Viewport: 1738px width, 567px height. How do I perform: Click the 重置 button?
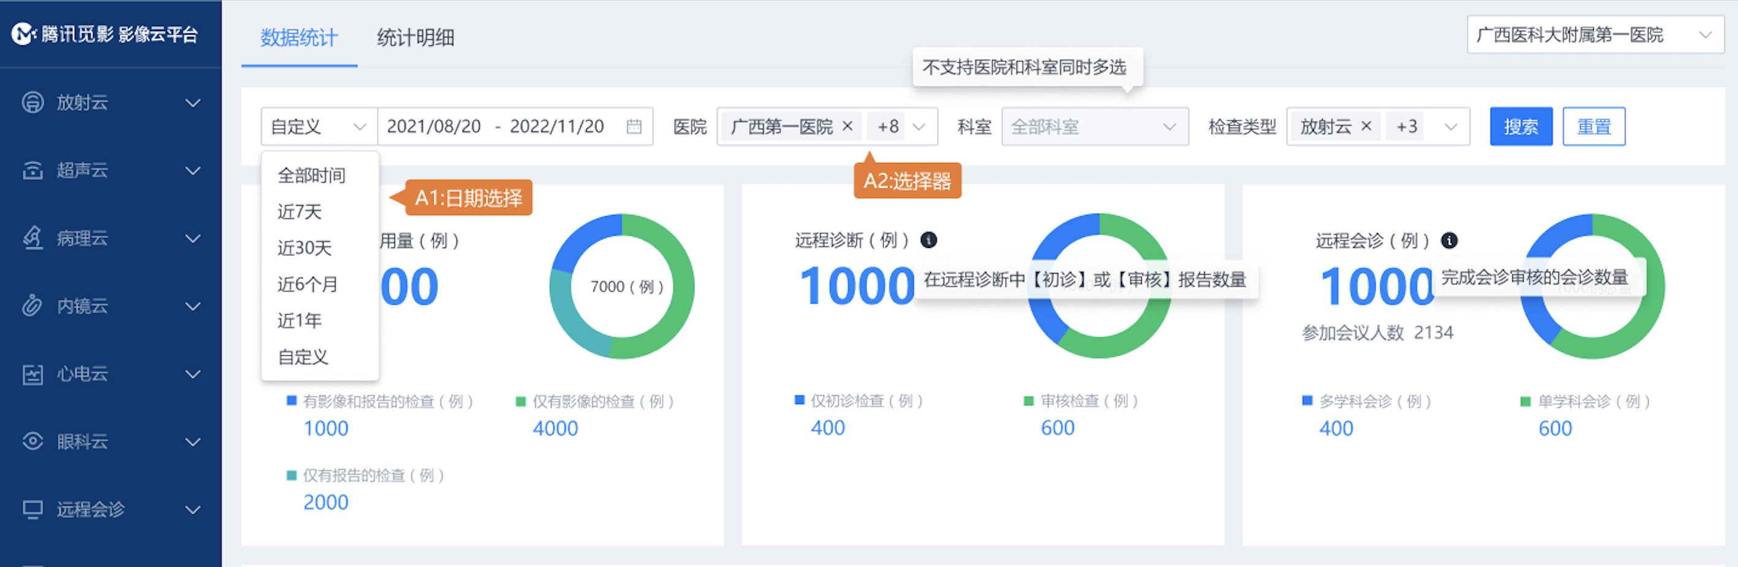(1593, 126)
